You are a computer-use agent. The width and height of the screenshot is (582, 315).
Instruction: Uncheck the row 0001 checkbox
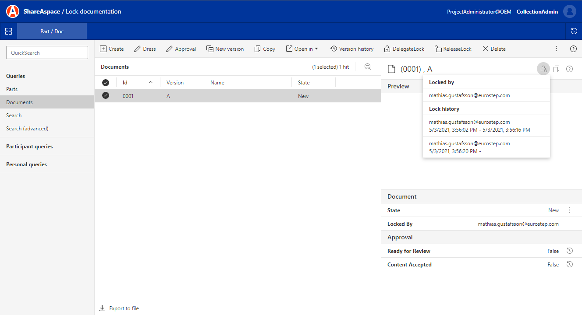point(106,96)
